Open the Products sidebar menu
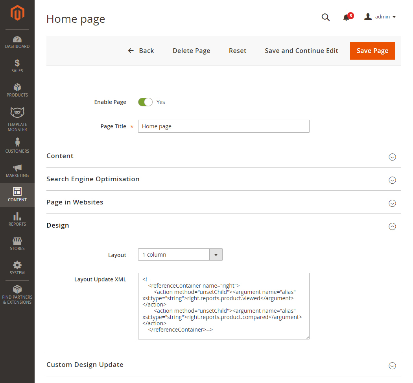This screenshot has width=413, height=383. 17,90
